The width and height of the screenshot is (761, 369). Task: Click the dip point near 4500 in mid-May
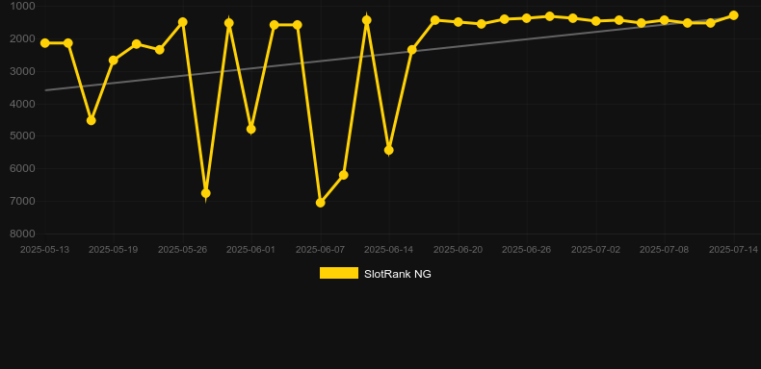[91, 120]
